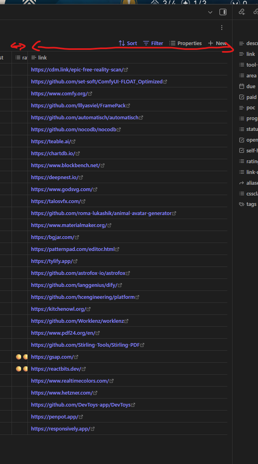Open the teable.ai link
The height and width of the screenshot is (464, 258).
click(x=51, y=142)
